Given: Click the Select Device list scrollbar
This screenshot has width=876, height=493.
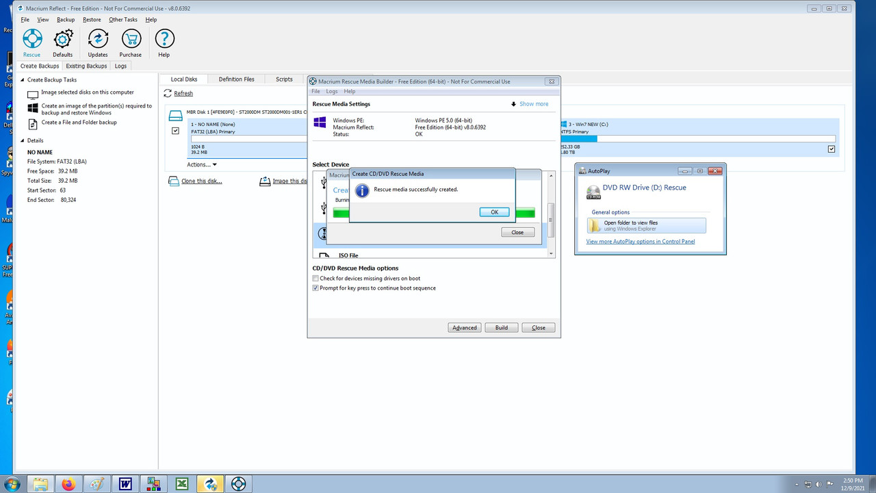Looking at the screenshot, I should tap(551, 214).
